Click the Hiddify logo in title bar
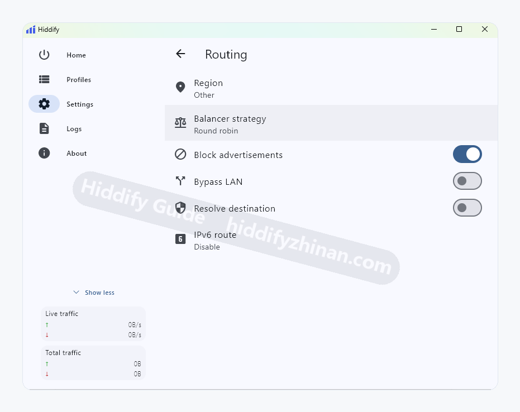Image resolution: width=520 pixels, height=412 pixels. coord(31,30)
